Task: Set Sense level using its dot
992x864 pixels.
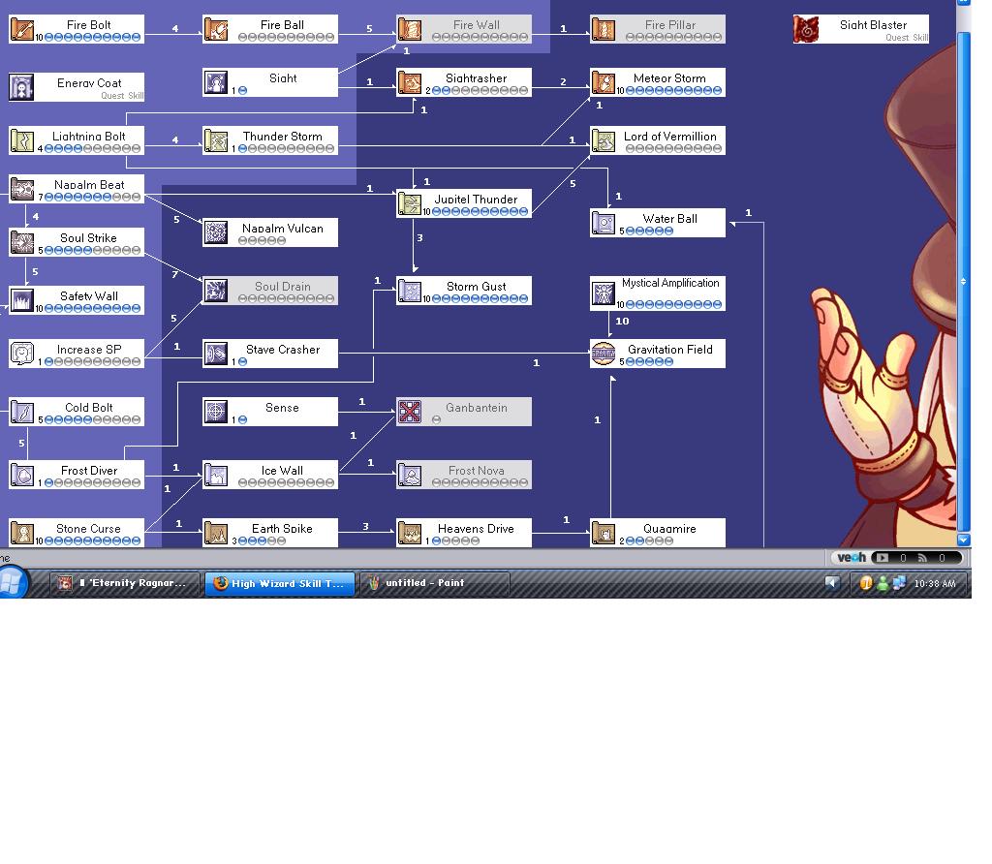Action: [x=242, y=420]
